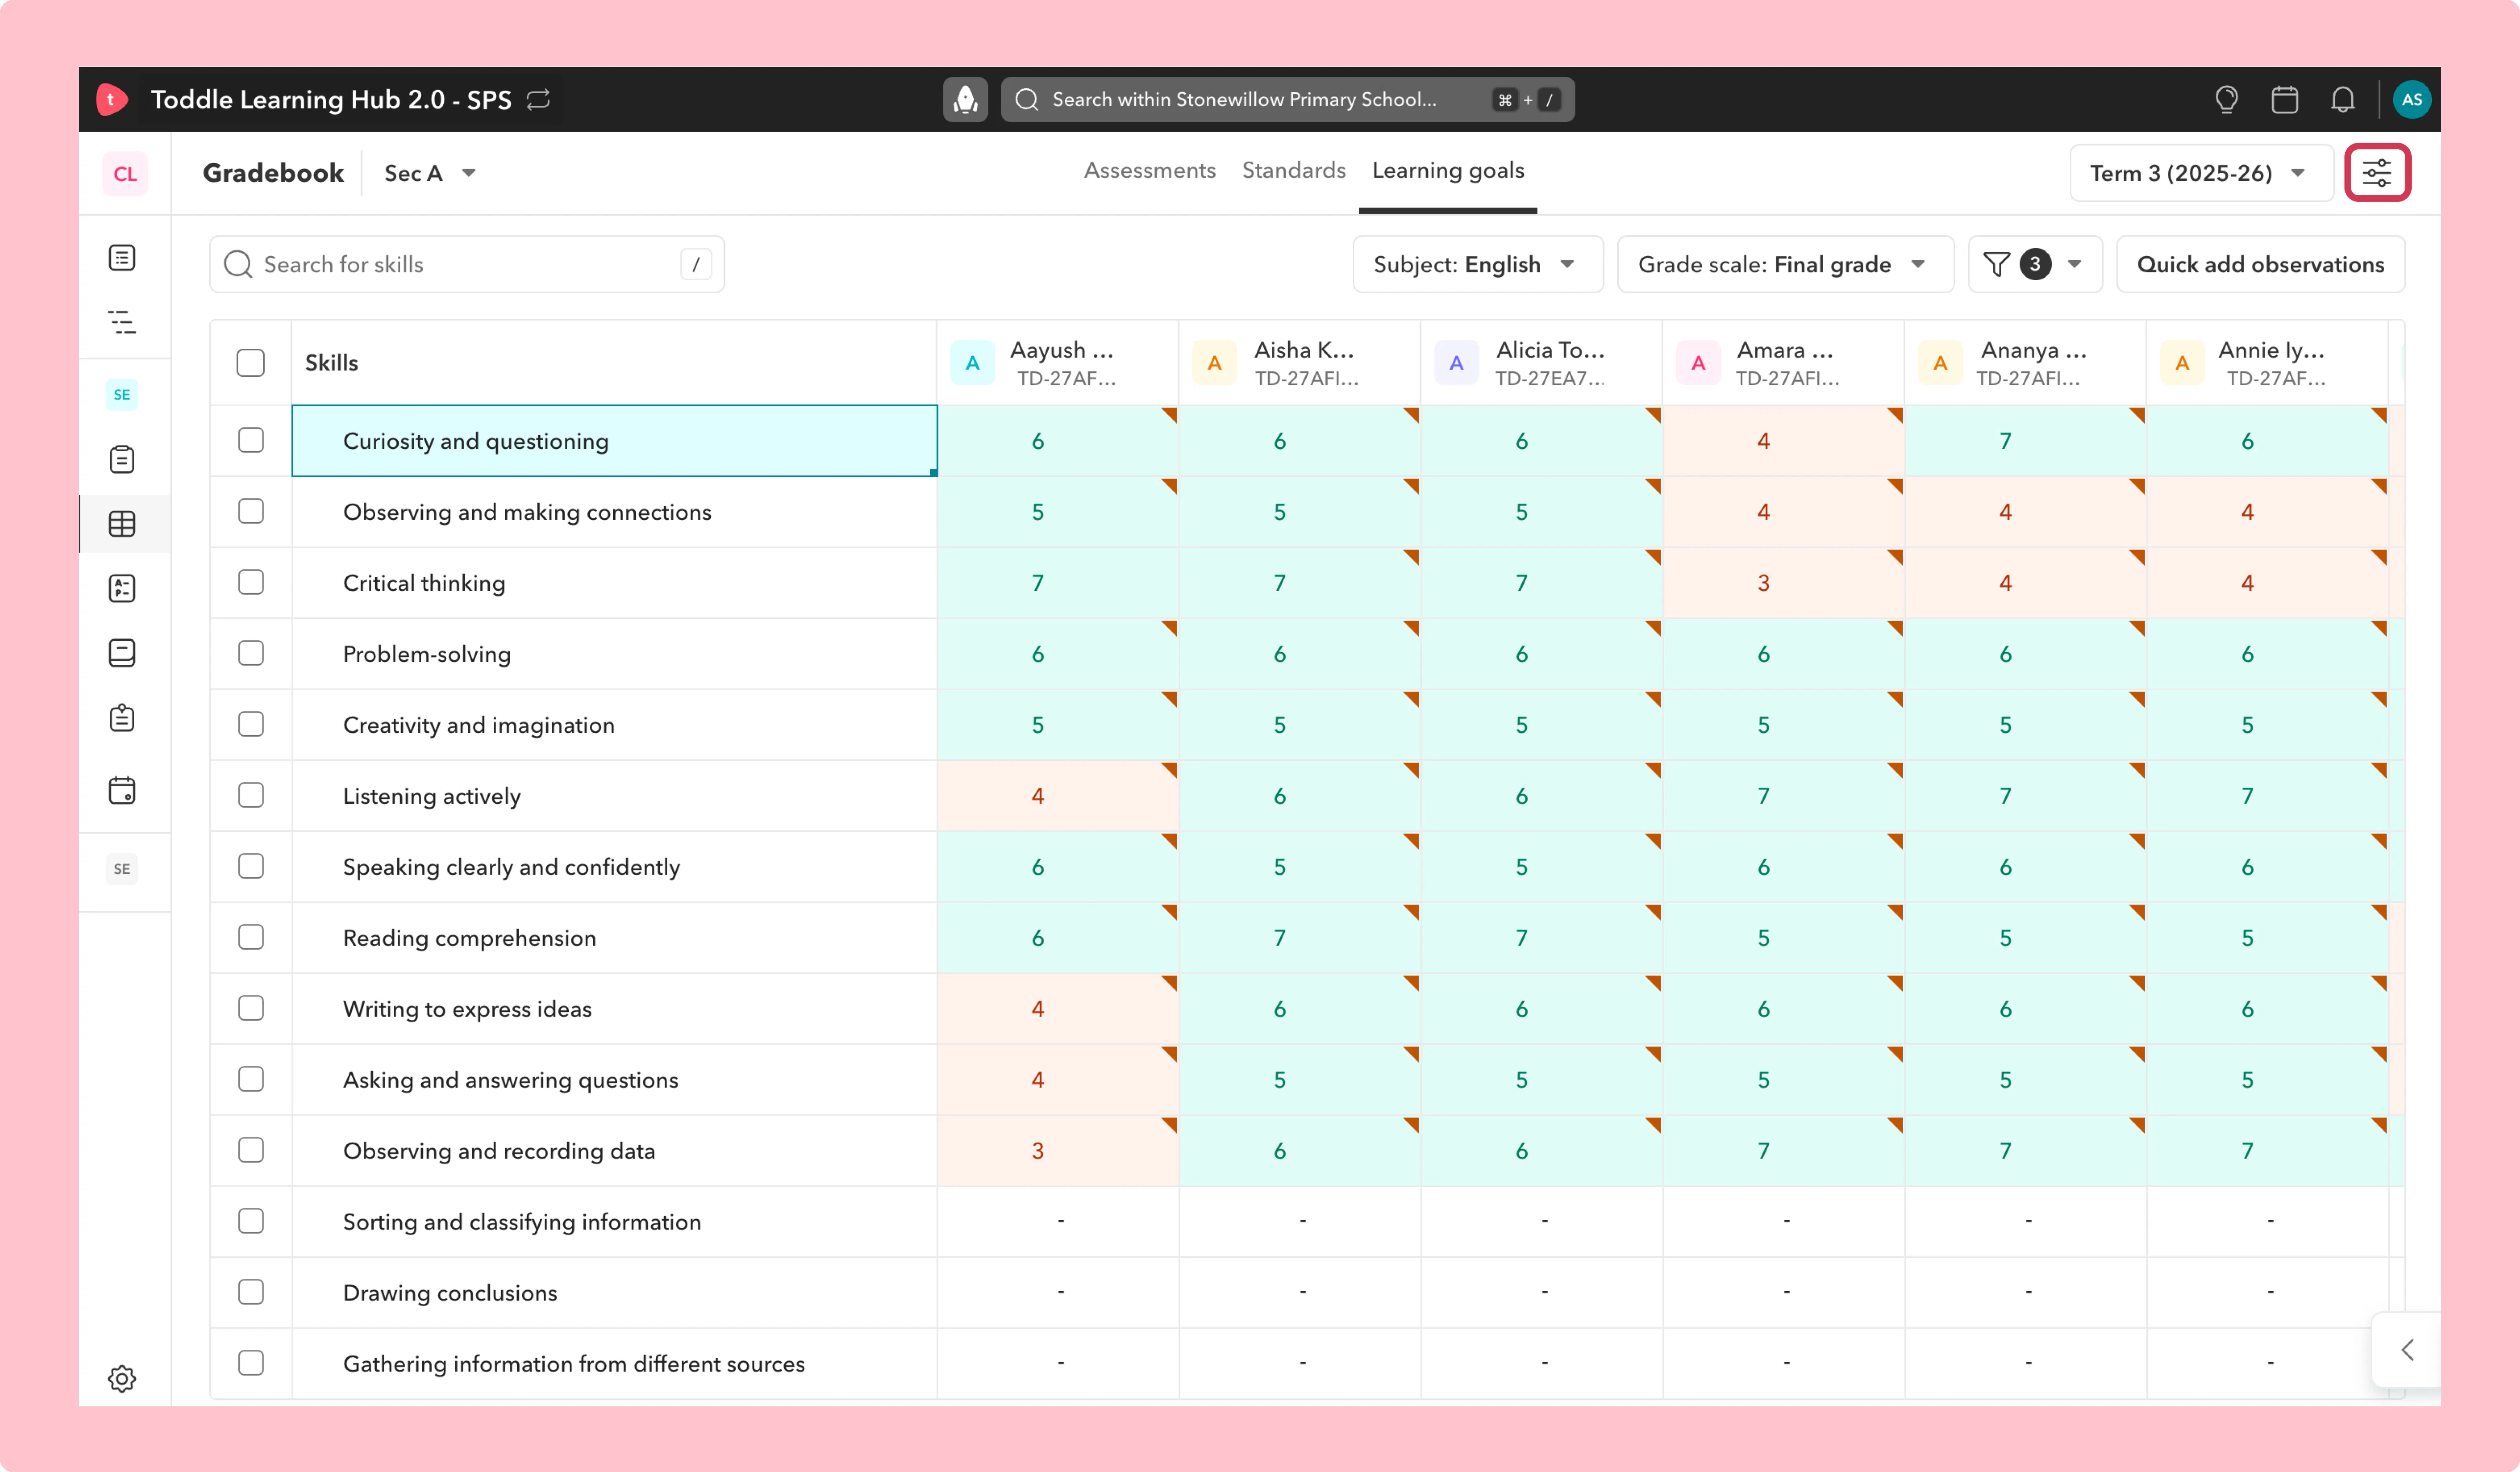Select the Learning goals tab
This screenshot has width=2520, height=1472.
point(1448,171)
